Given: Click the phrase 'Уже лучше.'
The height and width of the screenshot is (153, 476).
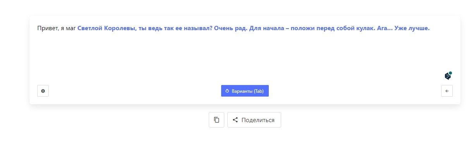Looking at the screenshot, I should (x=412, y=28).
